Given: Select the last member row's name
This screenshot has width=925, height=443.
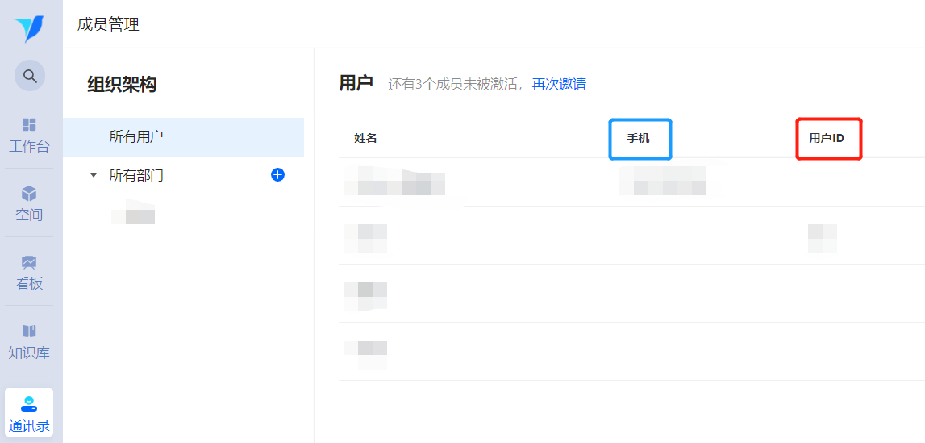Looking at the screenshot, I should pyautogui.click(x=365, y=351).
